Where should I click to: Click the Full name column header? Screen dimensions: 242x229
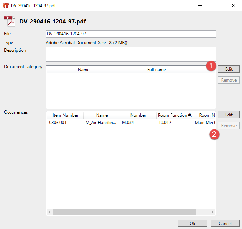pos(156,70)
